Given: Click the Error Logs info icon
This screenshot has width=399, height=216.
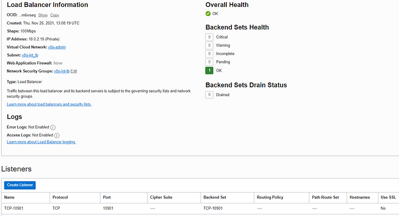Looking at the screenshot, I should pos(52,127).
